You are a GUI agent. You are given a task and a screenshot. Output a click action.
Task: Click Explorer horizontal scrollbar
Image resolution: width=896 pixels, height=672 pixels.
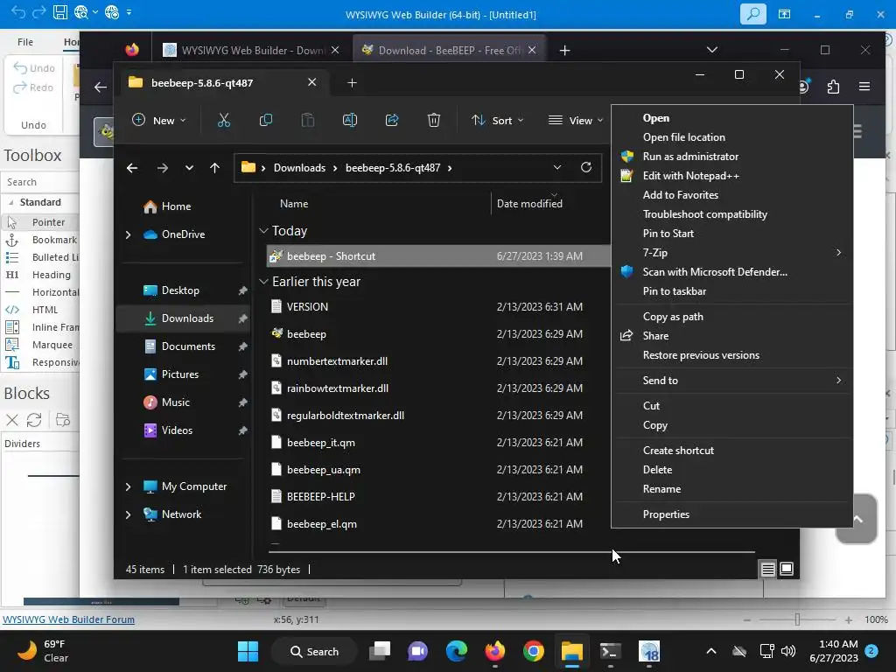(511, 552)
